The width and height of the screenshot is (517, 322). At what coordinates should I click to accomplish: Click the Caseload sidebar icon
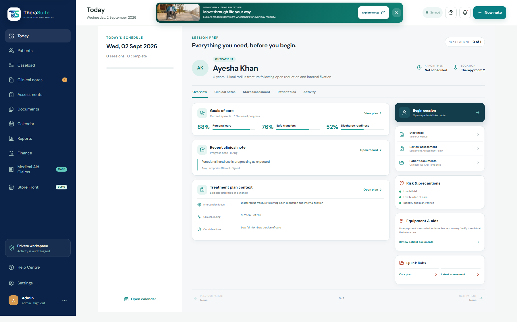point(11,65)
